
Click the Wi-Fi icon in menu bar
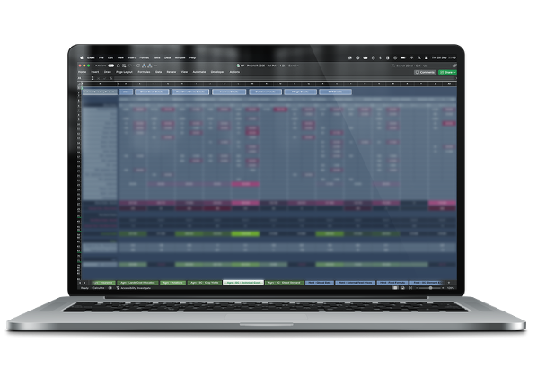[411, 57]
